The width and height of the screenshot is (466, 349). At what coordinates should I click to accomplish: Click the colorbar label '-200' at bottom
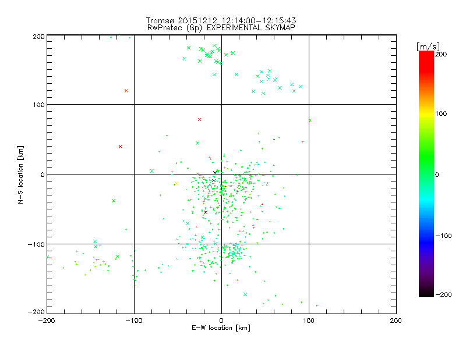point(443,294)
